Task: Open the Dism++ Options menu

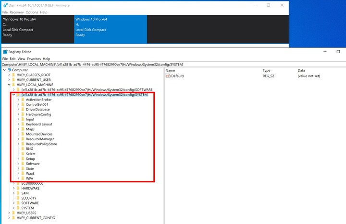Action: click(32, 12)
